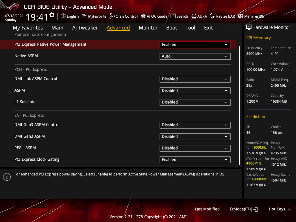Viewport: 296px width, 222px height.
Task: Launch MemTest86 from the toolbar
Action: point(251,16)
